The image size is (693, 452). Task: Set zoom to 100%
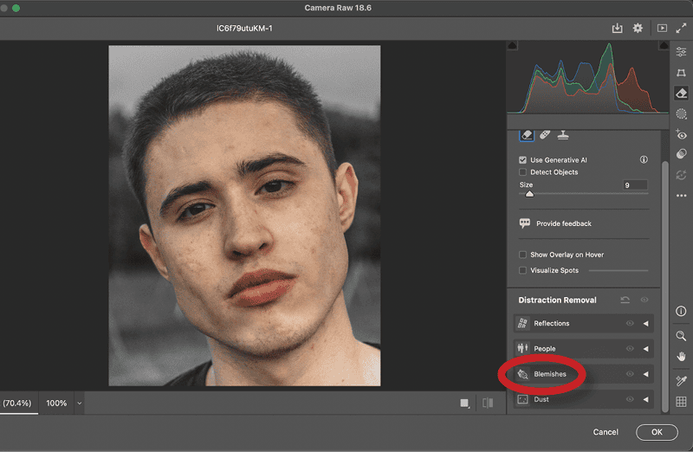coord(56,403)
